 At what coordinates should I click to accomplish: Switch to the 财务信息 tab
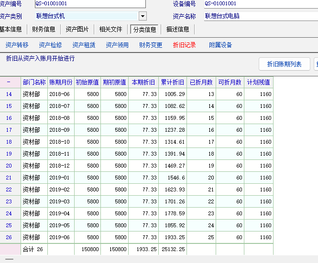coord(44,29)
